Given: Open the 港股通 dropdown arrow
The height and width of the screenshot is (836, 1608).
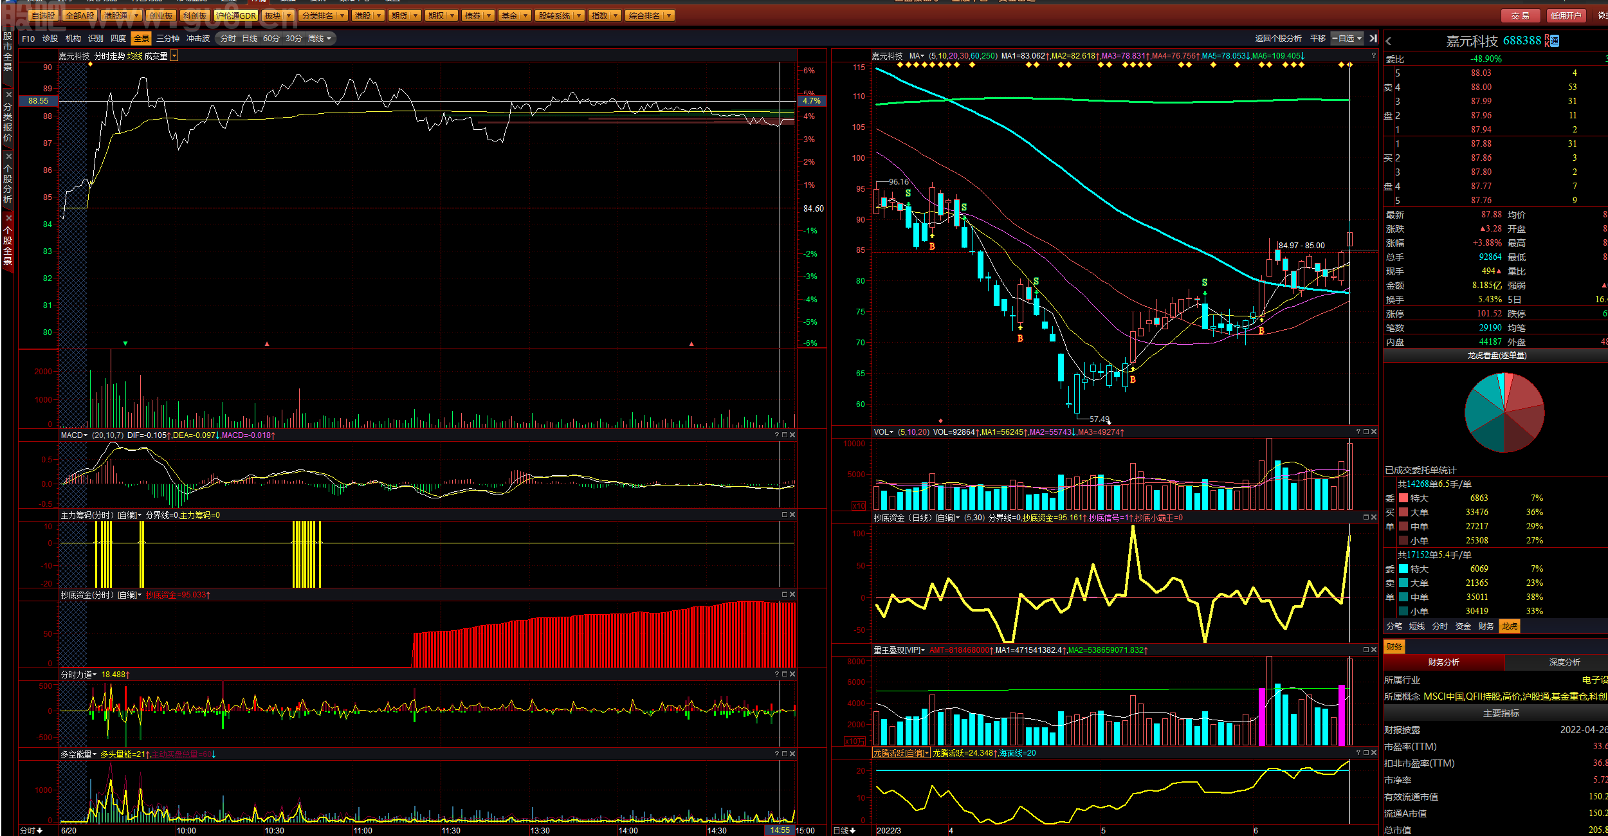Looking at the screenshot, I should [x=136, y=16].
